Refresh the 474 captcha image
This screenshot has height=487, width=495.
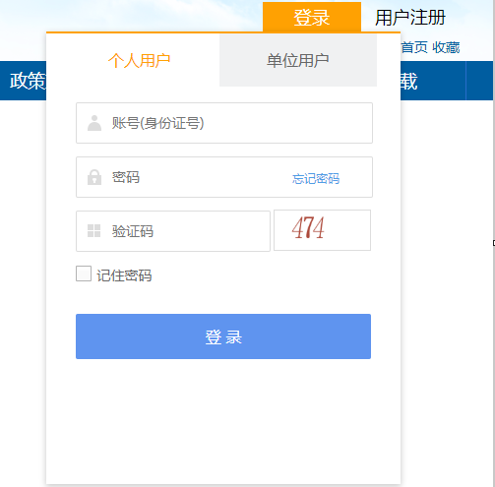[322, 230]
